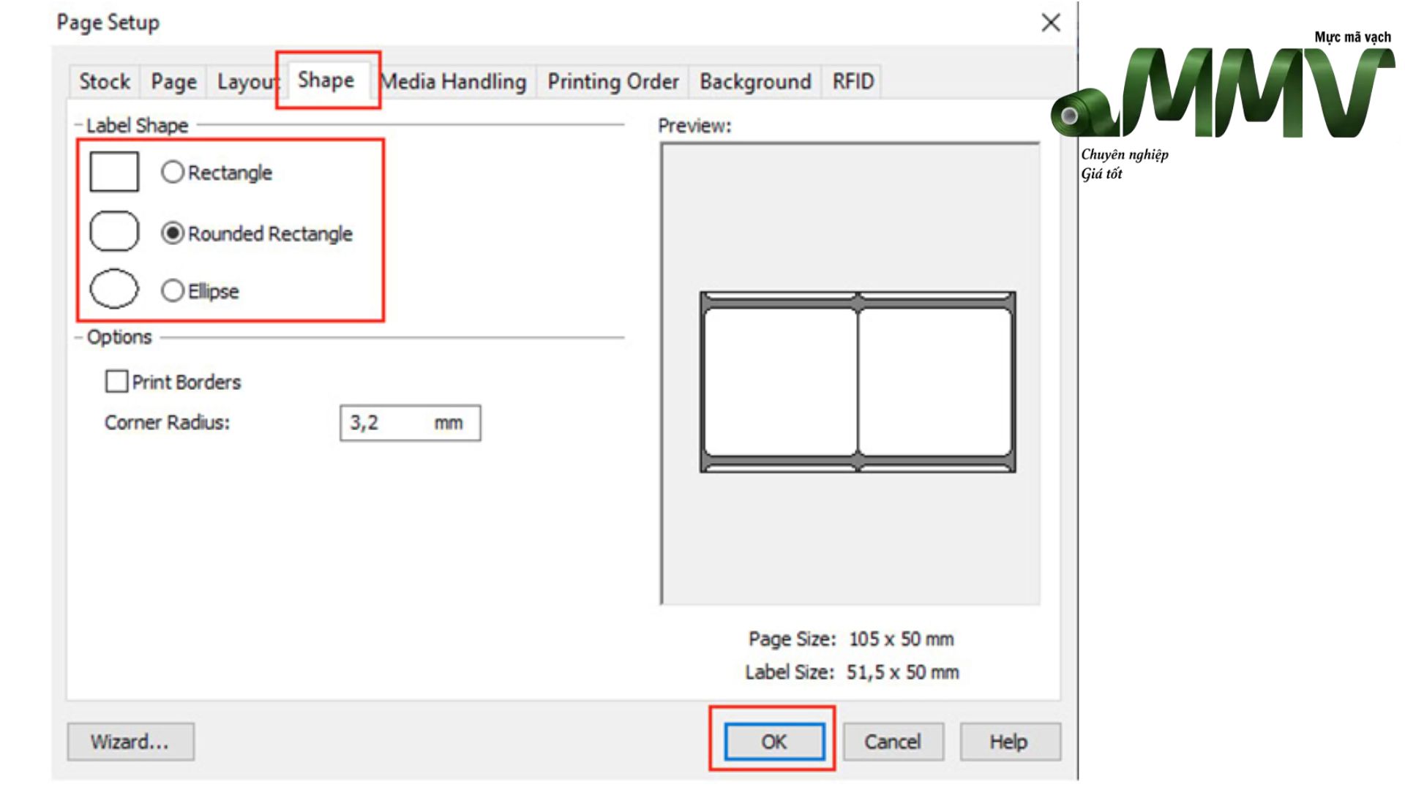The width and height of the screenshot is (1405, 790).
Task: Open the Media Handling tab
Action: tap(454, 81)
